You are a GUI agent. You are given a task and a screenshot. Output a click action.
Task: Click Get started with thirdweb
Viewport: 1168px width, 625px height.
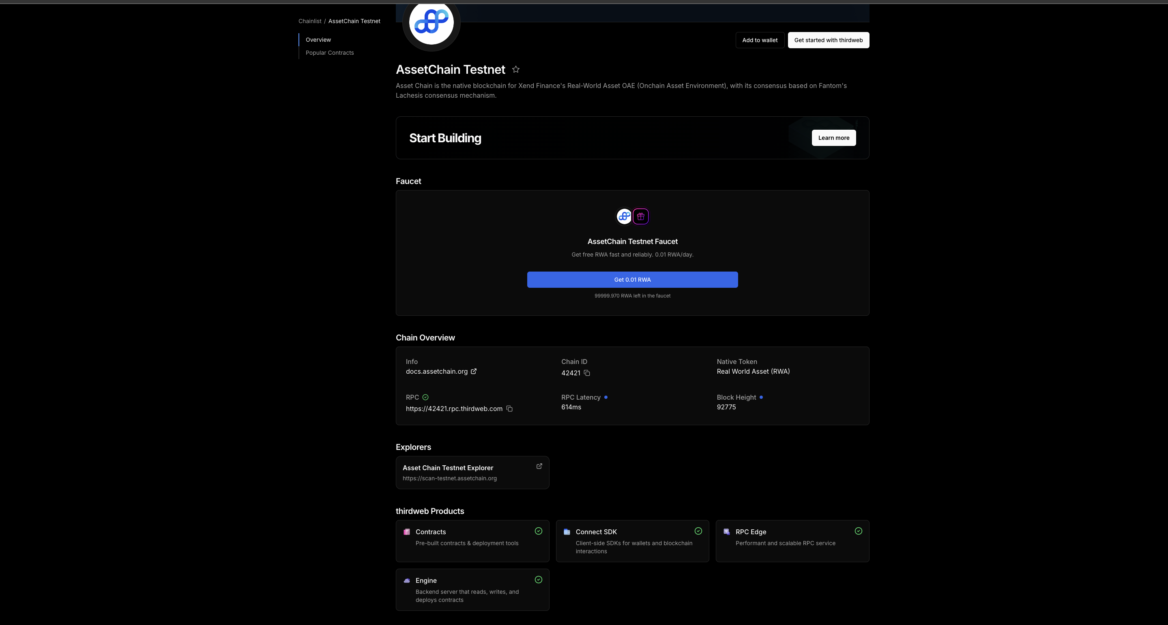(829, 41)
